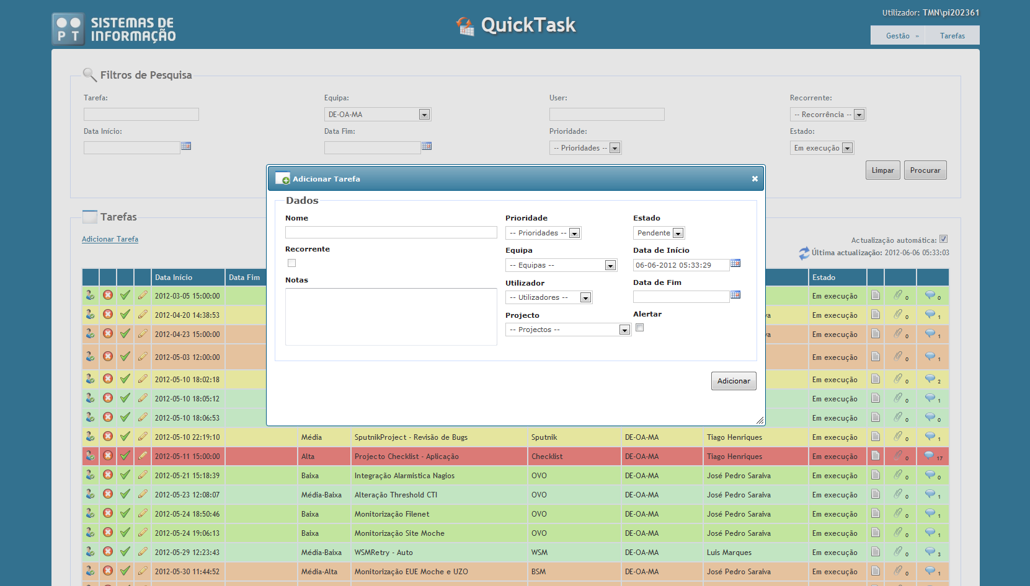Screen dimensions: 1030x586
Task: Open the Projectos dropdown in dialog
Action: click(x=568, y=330)
